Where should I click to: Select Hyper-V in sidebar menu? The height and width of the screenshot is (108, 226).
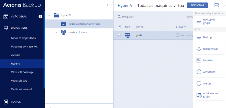click(x=21, y=64)
